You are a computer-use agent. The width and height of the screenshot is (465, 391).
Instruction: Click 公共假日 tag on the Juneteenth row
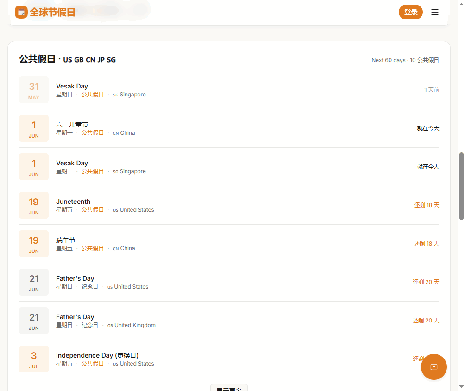(x=93, y=210)
